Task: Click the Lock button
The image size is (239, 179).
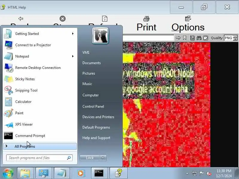Action: 90,158
